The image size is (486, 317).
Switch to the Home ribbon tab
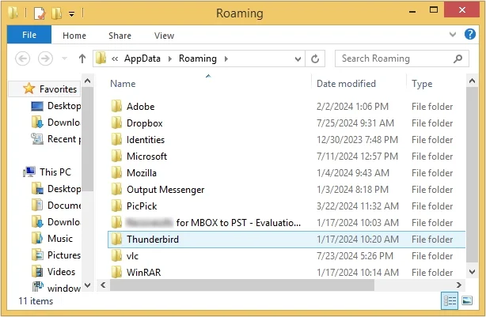tap(74, 36)
